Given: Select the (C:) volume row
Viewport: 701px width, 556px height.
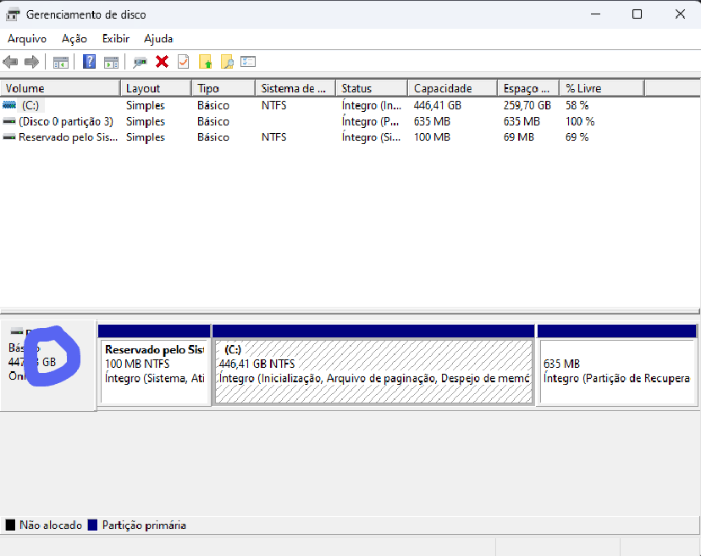Looking at the screenshot, I should [322, 105].
